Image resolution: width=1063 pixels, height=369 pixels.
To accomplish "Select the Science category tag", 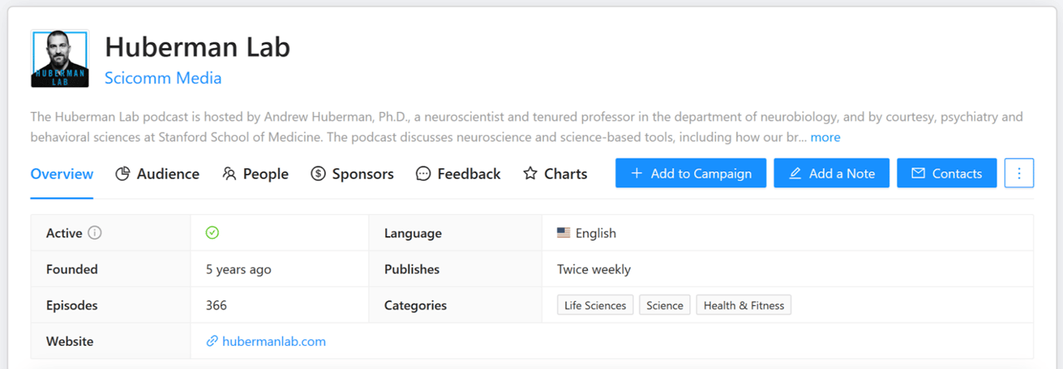I will [664, 305].
